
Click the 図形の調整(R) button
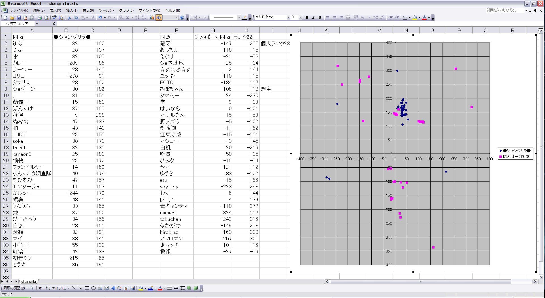pyautogui.click(x=15, y=288)
